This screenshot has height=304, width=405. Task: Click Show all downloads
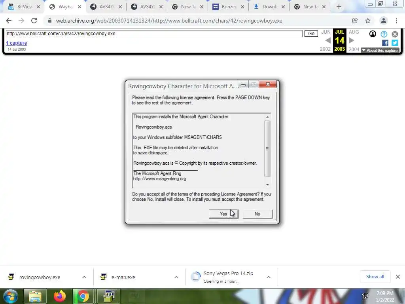pyautogui.click(x=375, y=277)
